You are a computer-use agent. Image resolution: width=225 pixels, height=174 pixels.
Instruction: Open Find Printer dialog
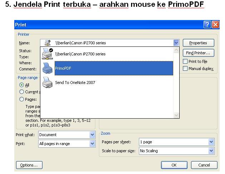click(199, 53)
